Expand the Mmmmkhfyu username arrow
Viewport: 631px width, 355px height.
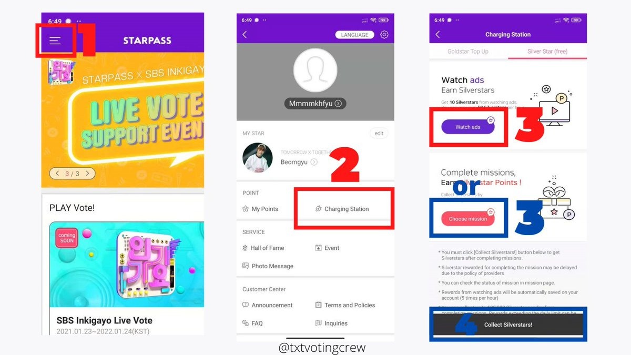[338, 104]
